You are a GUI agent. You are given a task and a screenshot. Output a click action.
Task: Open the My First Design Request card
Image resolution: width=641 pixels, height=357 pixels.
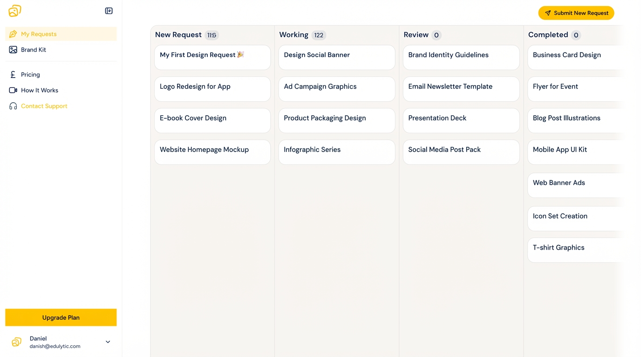212,57
